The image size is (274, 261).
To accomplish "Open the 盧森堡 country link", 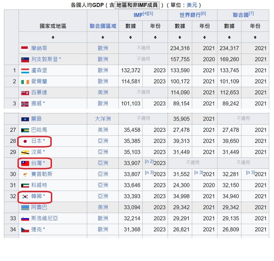I will coord(39,70).
